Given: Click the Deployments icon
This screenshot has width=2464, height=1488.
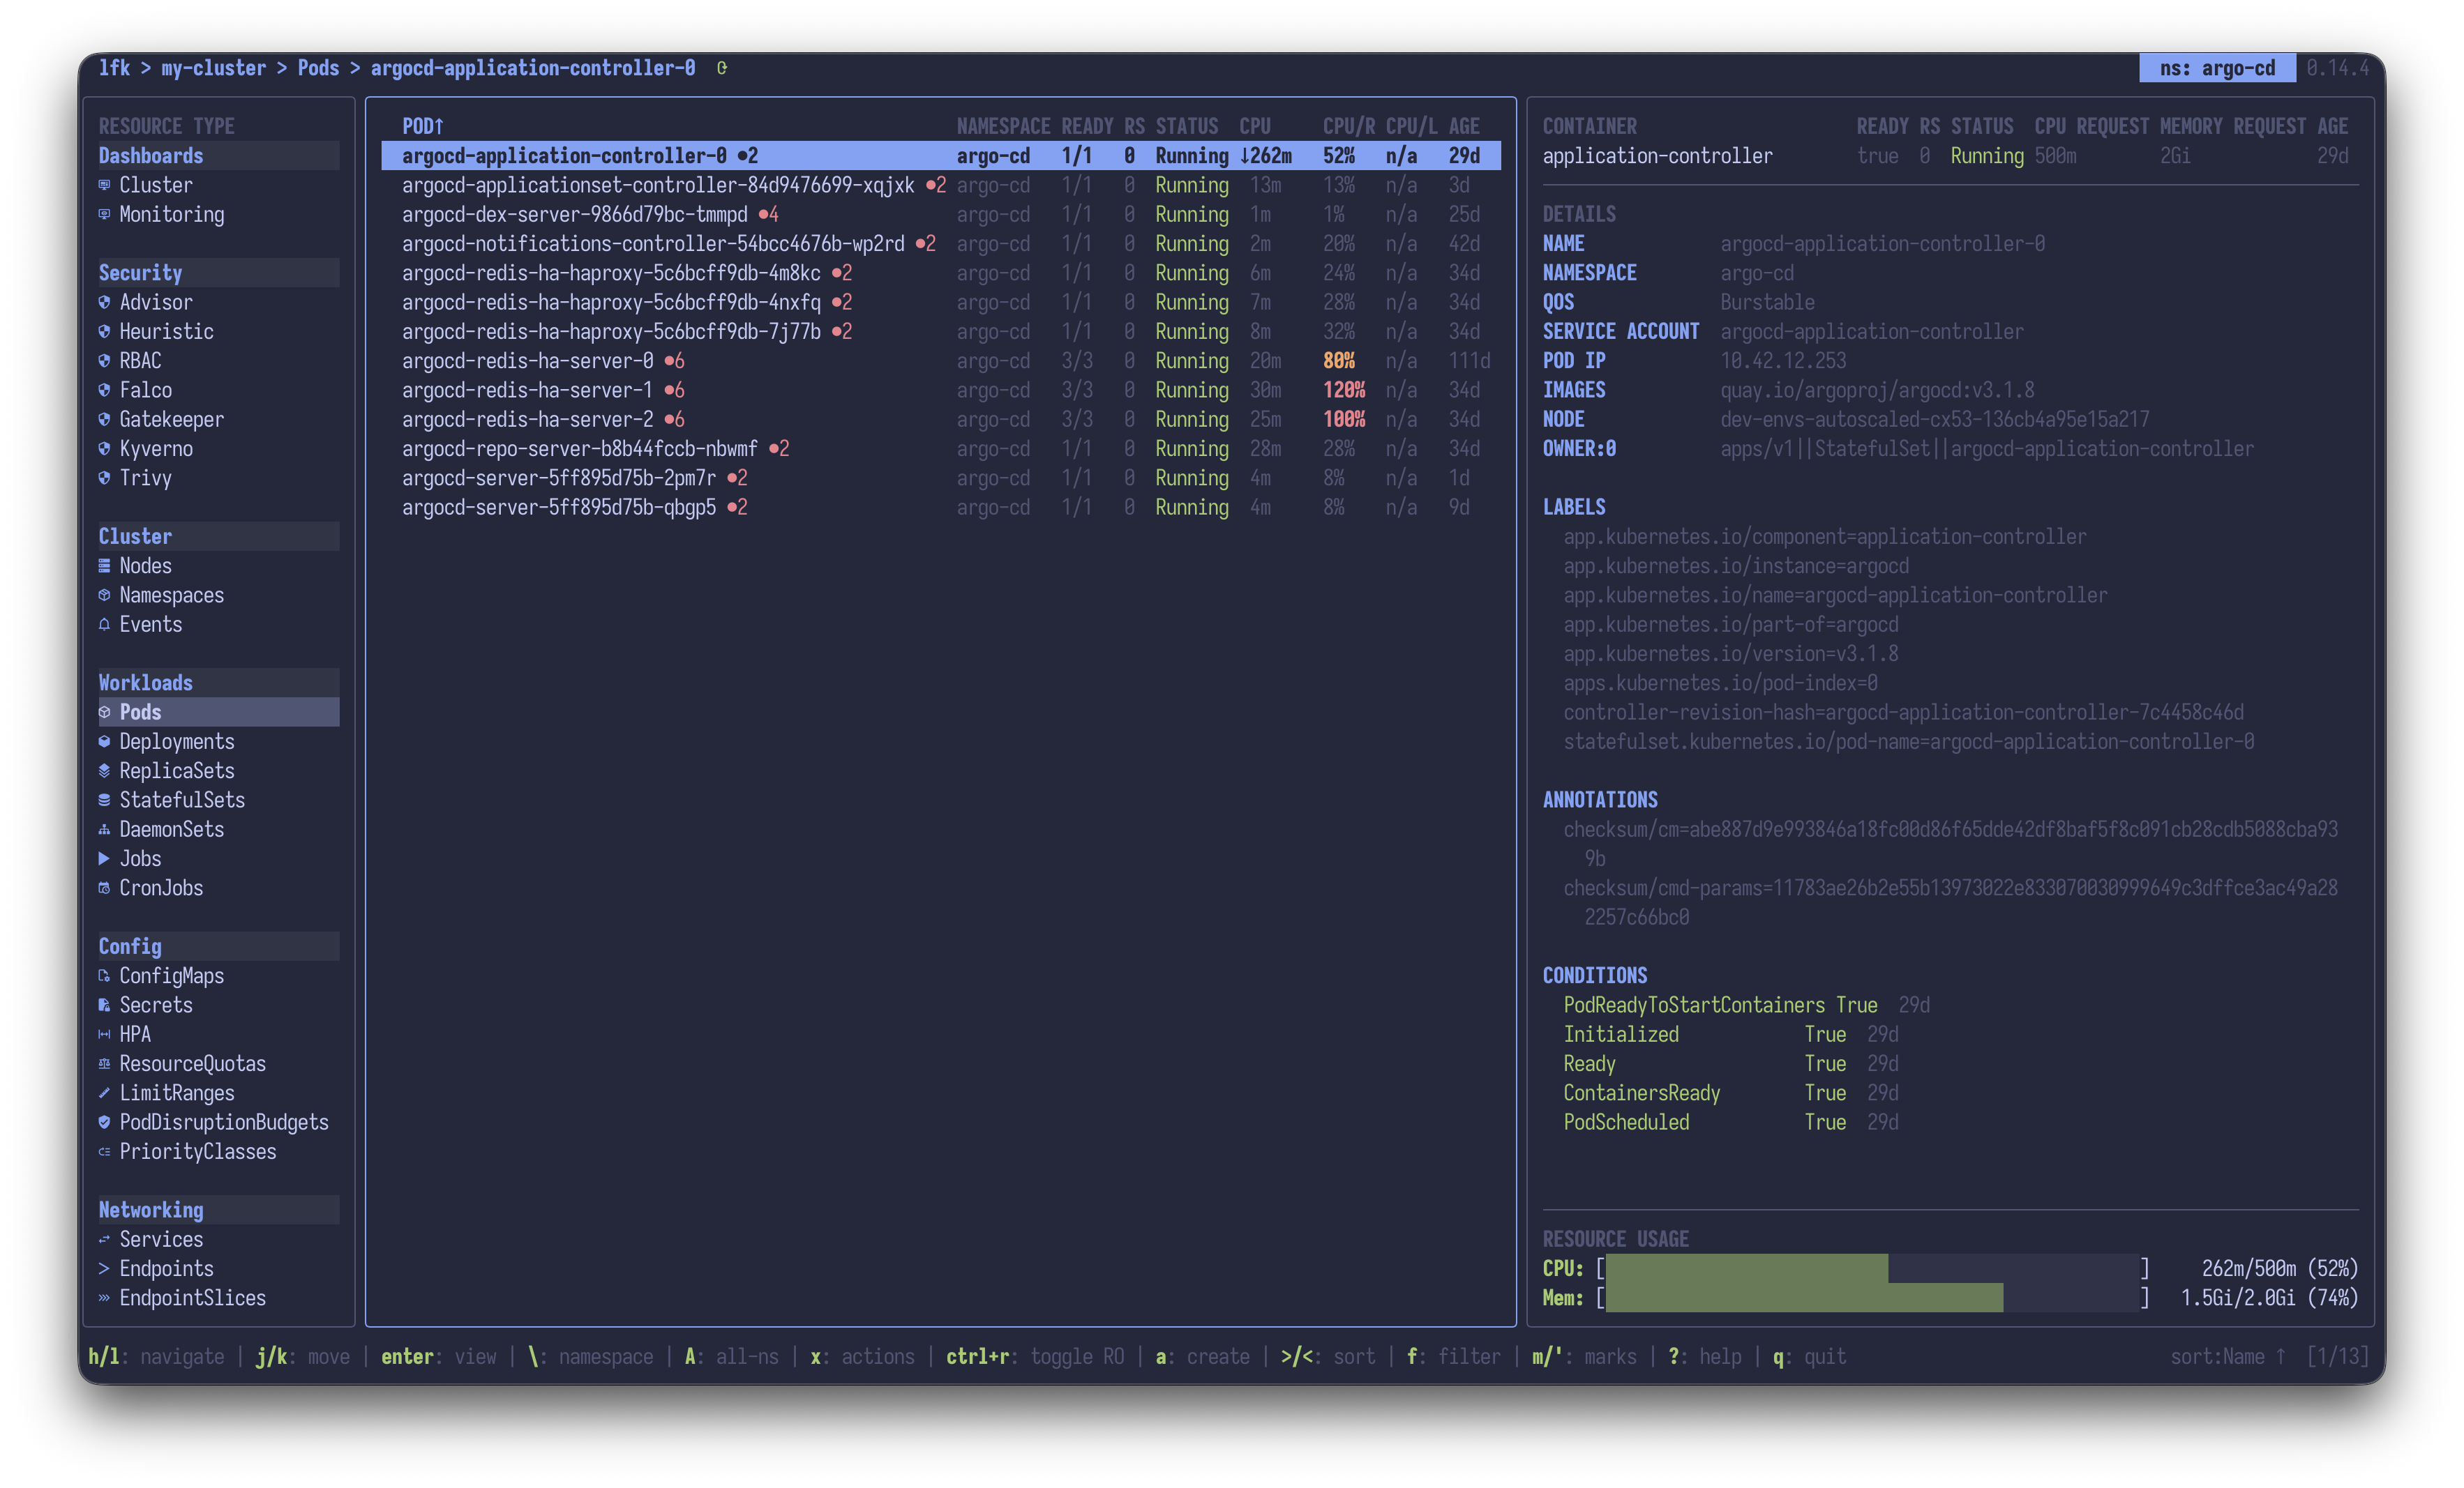Looking at the screenshot, I should [104, 741].
